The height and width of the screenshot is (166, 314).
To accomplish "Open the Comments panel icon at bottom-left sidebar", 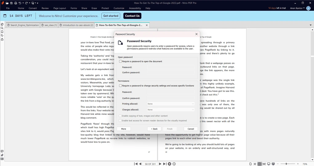I will (2, 151).
